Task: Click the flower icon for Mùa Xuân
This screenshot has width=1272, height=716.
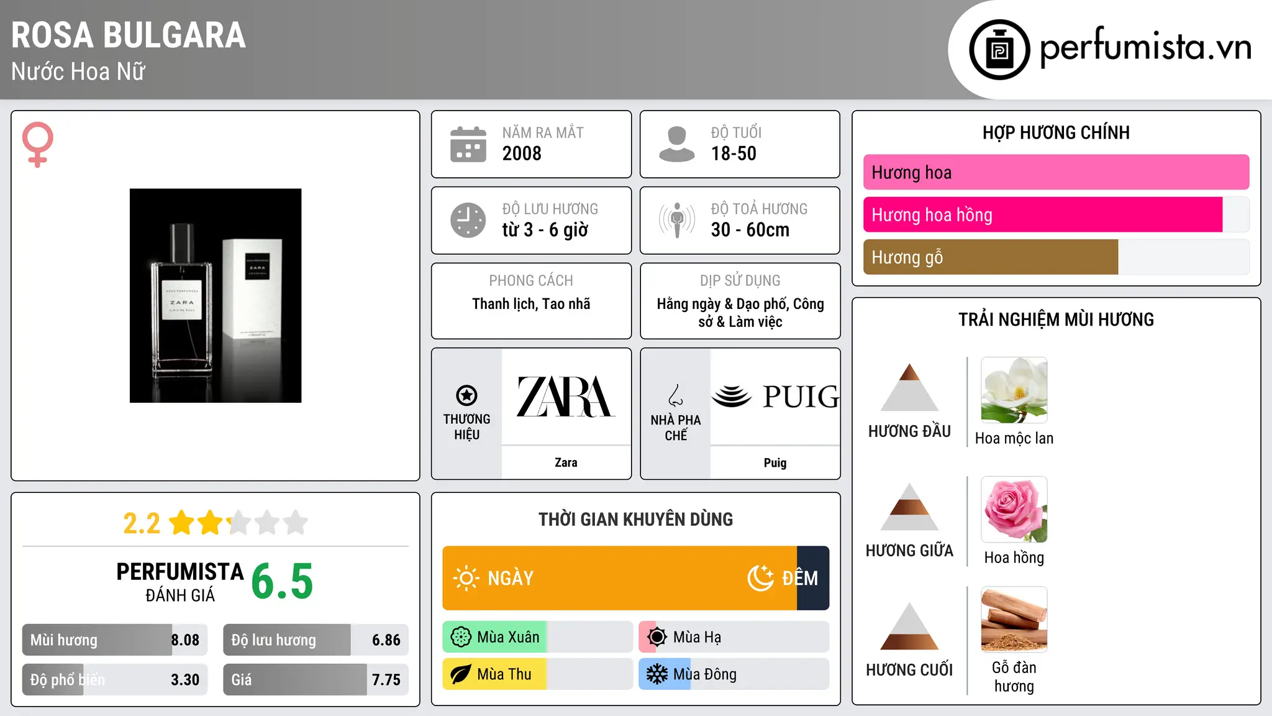Action: coord(461,637)
